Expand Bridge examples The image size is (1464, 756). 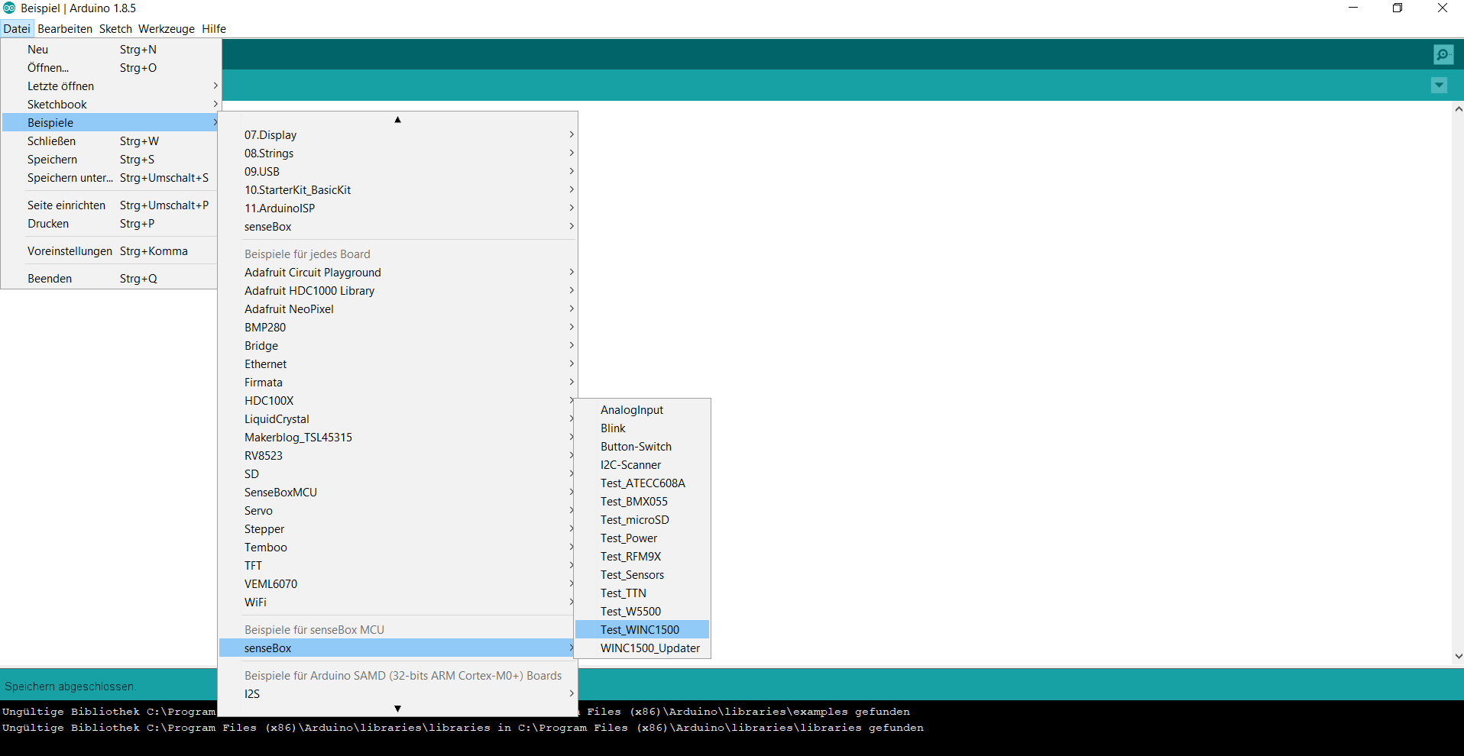pyautogui.click(x=398, y=346)
